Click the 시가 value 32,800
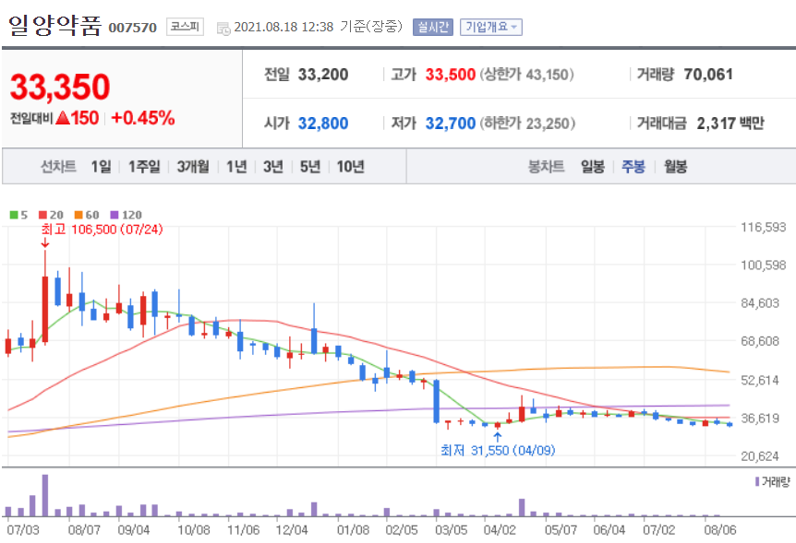This screenshot has width=796, height=543. click(323, 124)
